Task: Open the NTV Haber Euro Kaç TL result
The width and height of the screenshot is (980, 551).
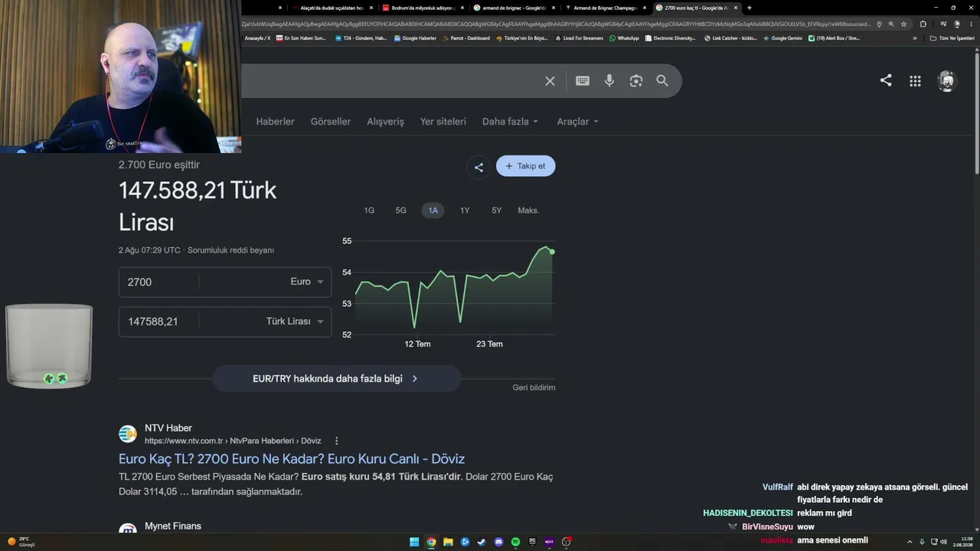Action: [292, 459]
